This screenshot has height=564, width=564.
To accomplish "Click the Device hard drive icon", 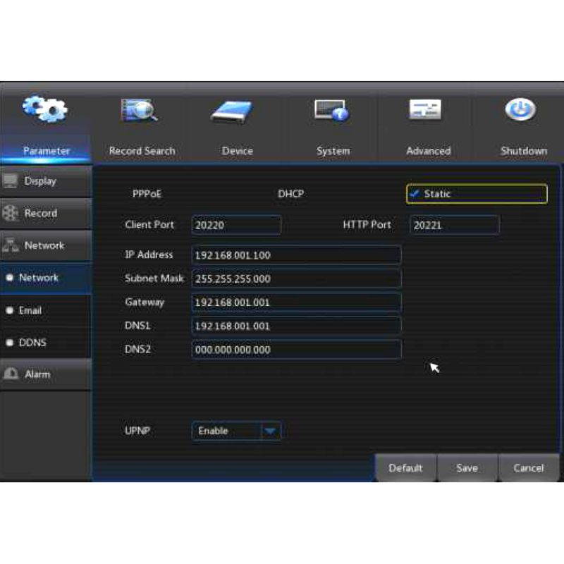I will pyautogui.click(x=237, y=109).
